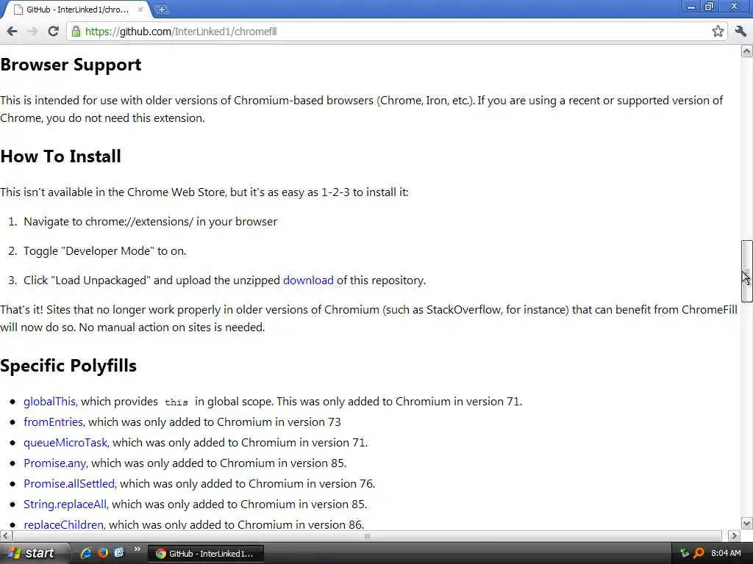Close the GitHub chromefill tab
The height and width of the screenshot is (564, 753).
140,10
